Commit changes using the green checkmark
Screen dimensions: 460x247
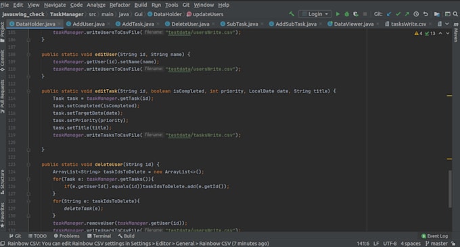398,14
